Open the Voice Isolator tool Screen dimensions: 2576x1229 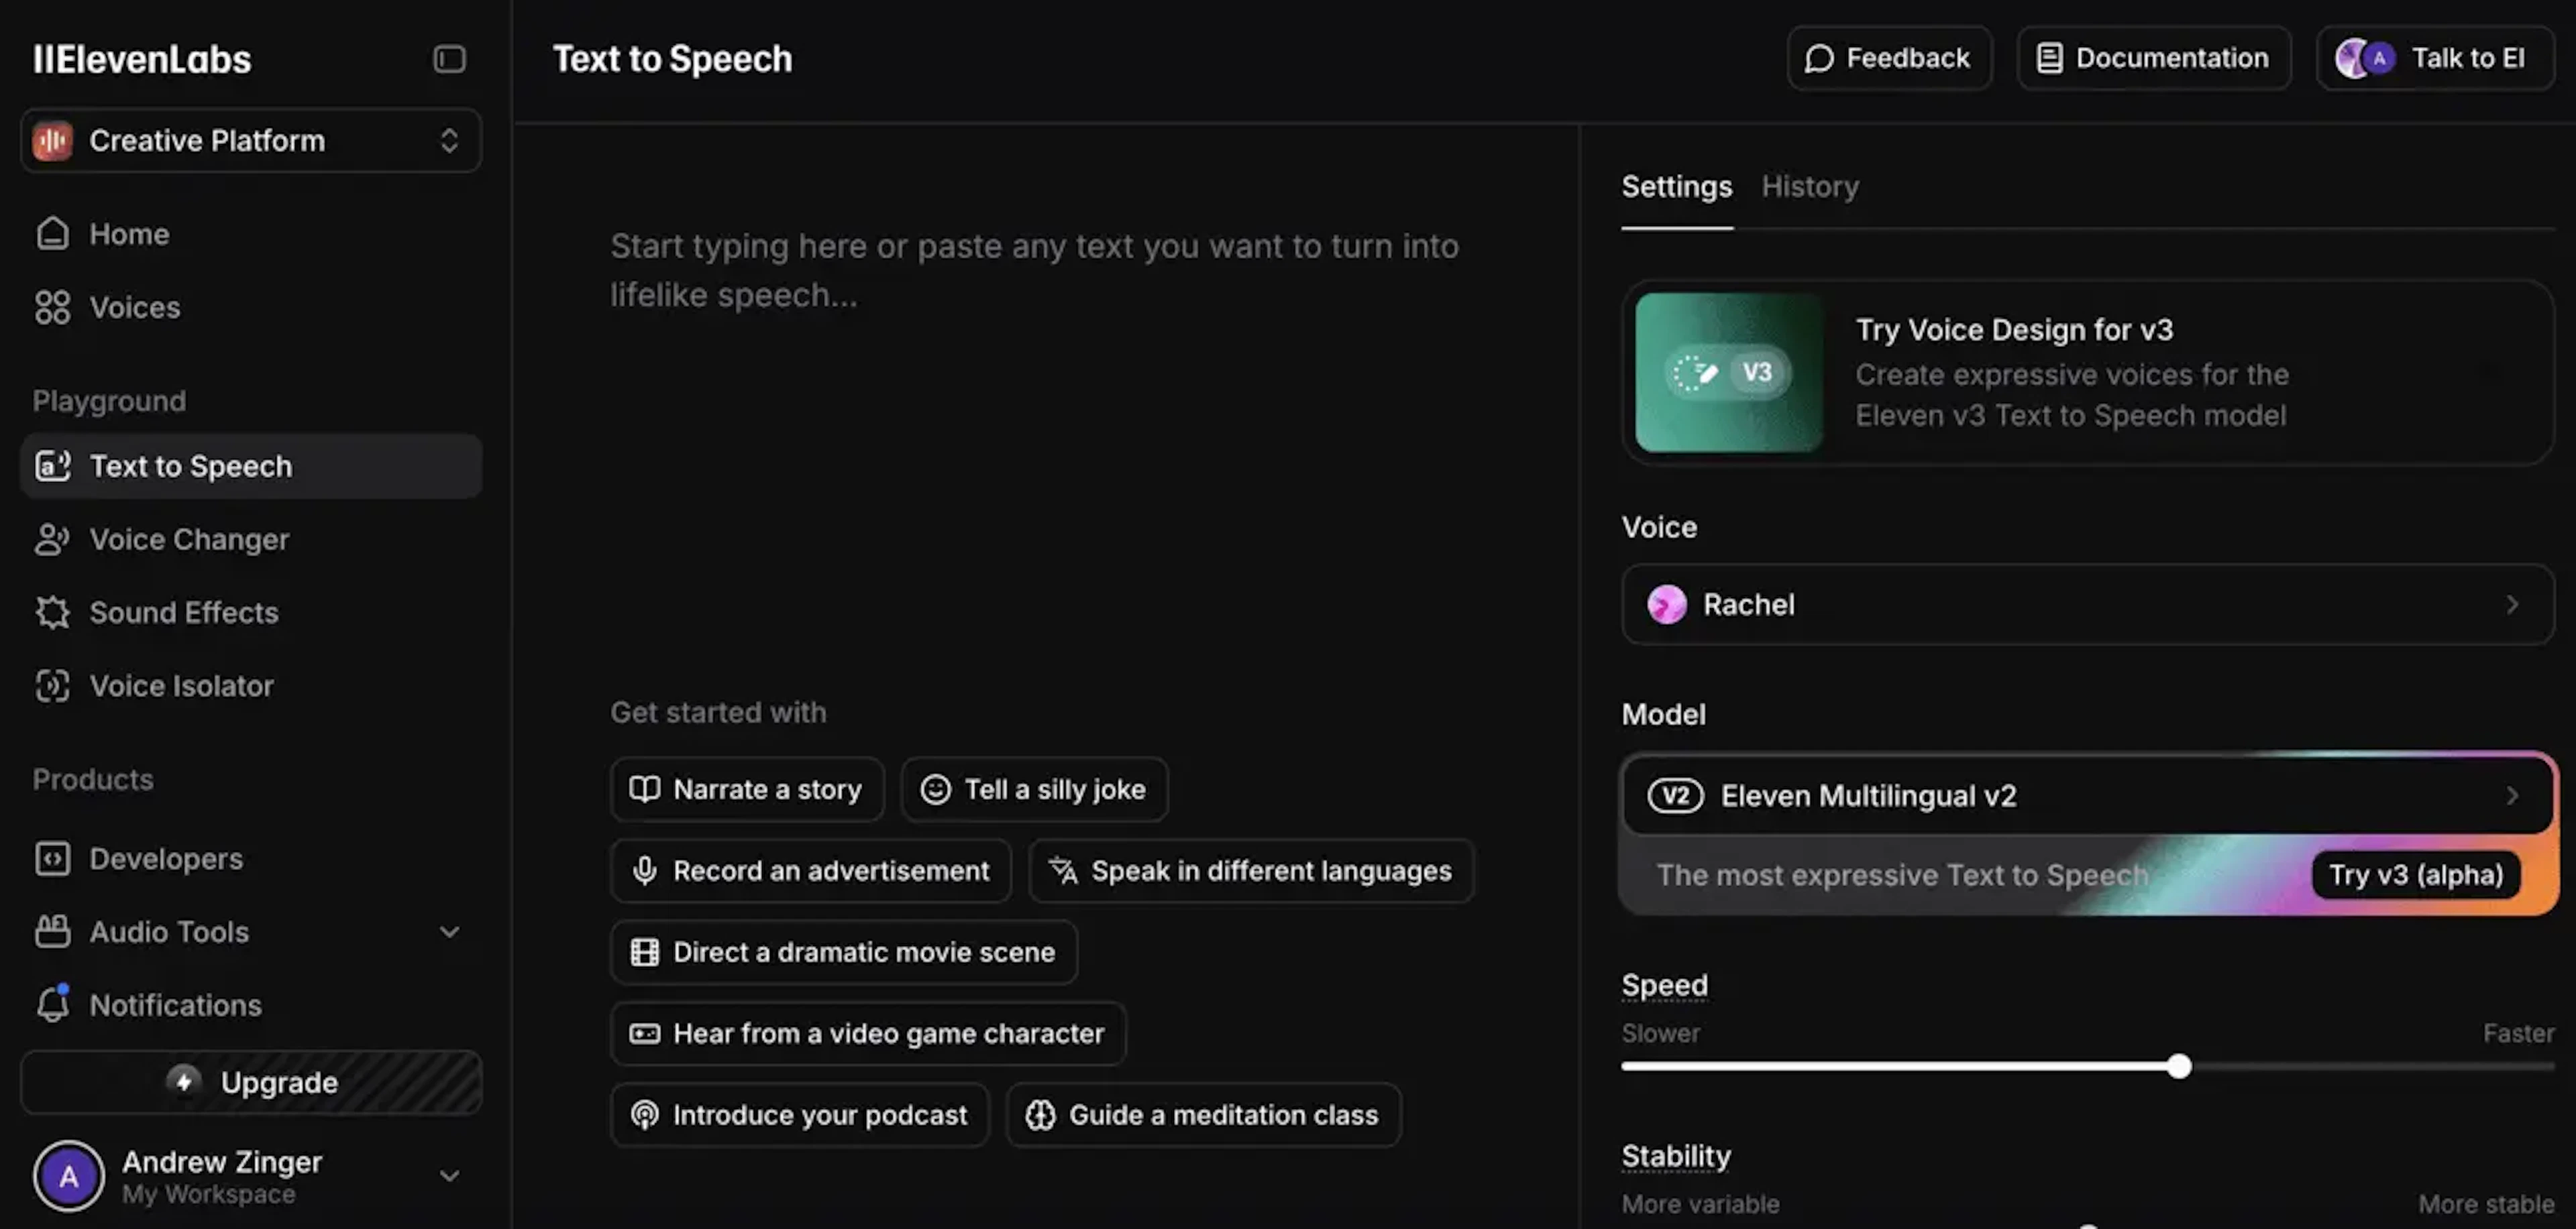pyautogui.click(x=181, y=685)
